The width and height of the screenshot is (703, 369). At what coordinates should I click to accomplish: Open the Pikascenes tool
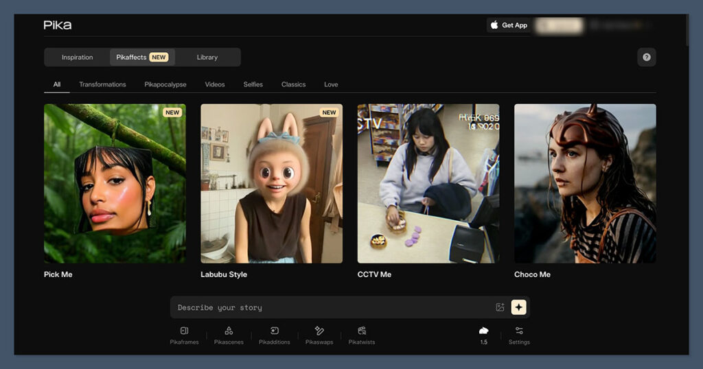pos(229,335)
